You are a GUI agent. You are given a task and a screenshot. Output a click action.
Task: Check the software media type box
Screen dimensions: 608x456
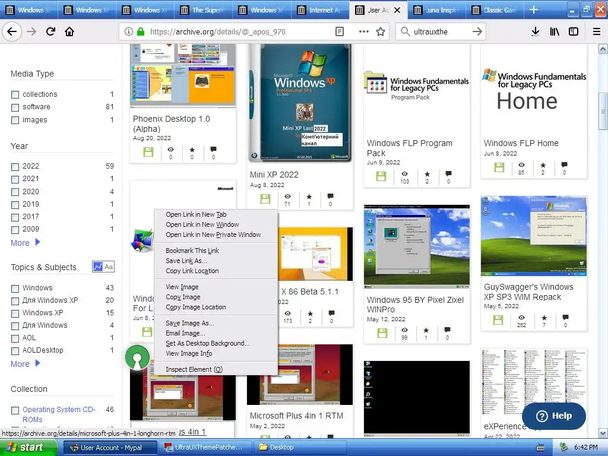click(15, 107)
